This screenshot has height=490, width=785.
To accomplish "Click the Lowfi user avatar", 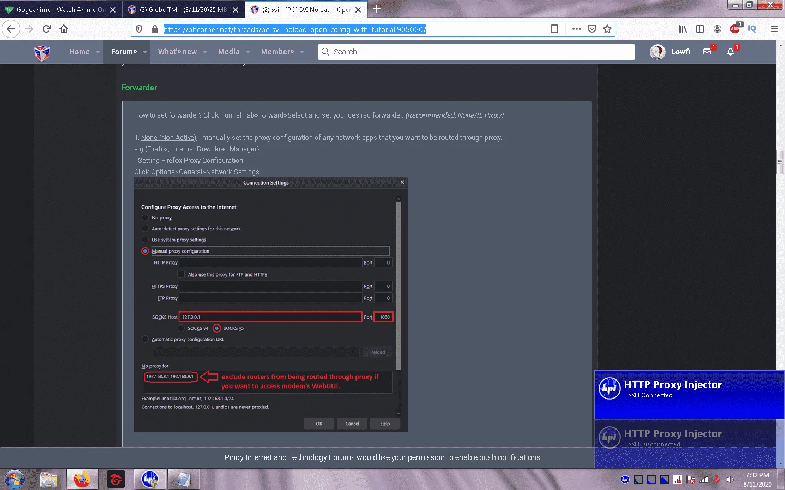I will click(657, 52).
